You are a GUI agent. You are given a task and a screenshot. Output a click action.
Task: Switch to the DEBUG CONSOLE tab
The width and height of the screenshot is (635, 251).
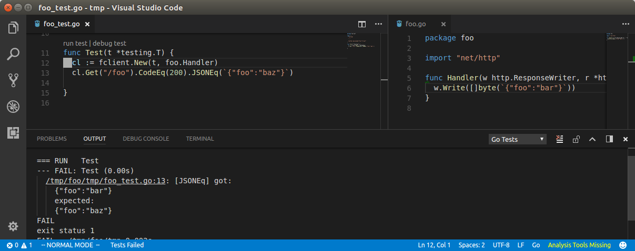point(146,139)
